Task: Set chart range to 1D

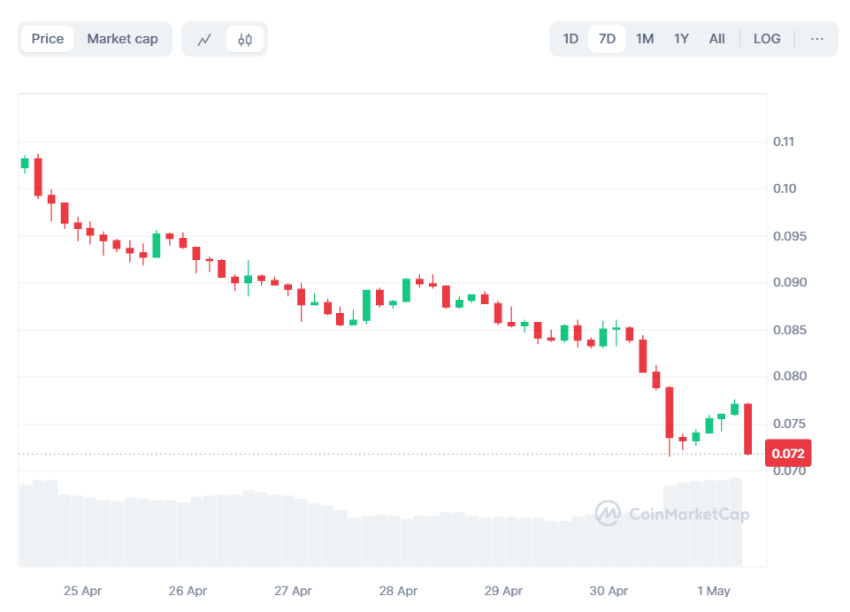Action: click(570, 39)
